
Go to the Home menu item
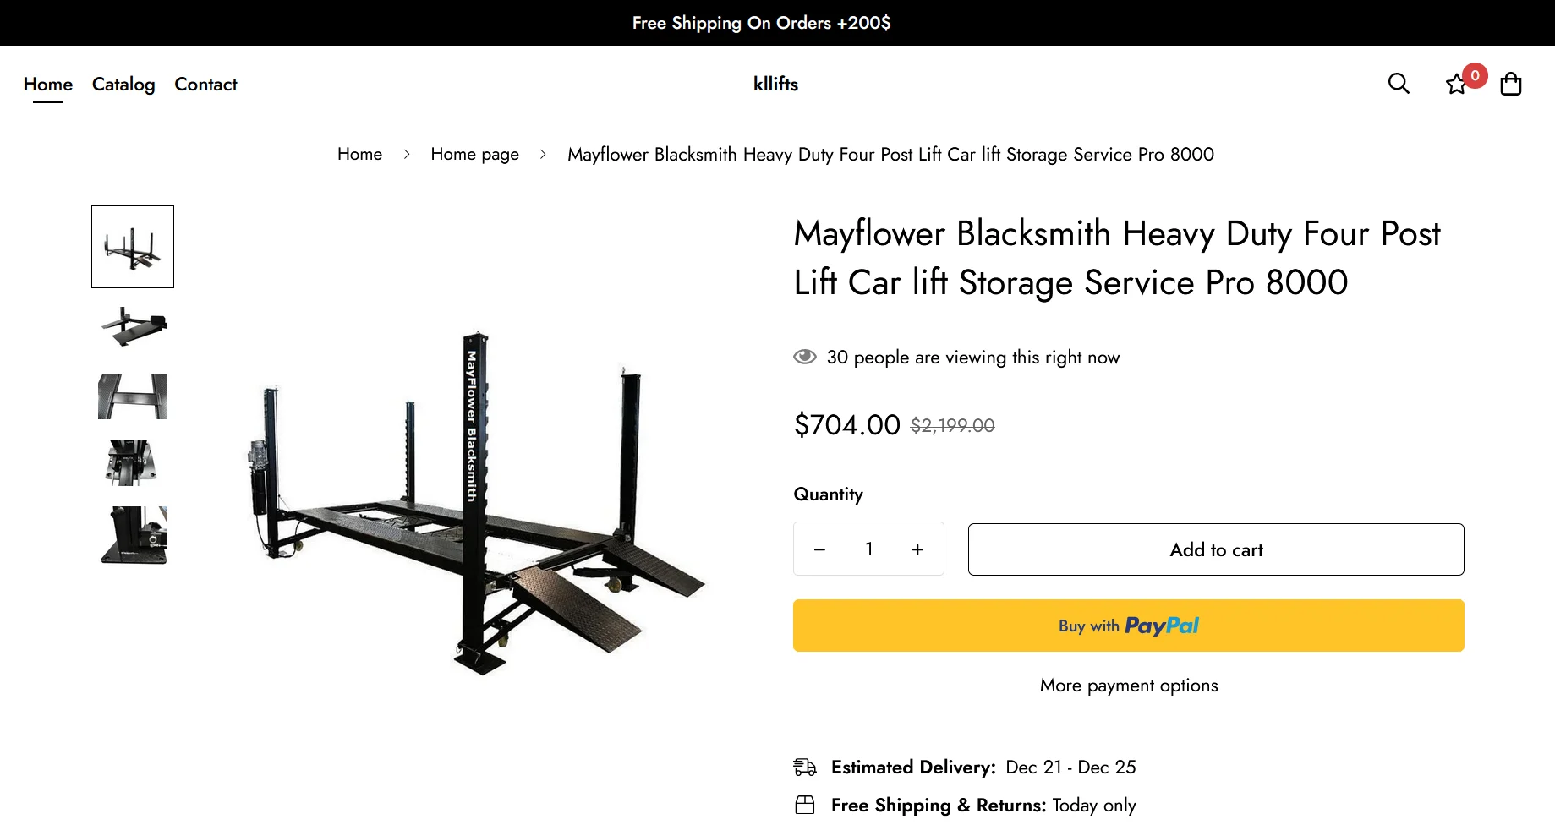pyautogui.click(x=48, y=85)
